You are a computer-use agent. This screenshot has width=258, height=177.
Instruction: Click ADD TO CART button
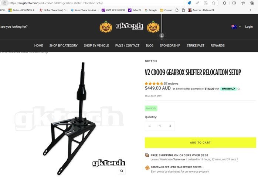click(x=200, y=143)
